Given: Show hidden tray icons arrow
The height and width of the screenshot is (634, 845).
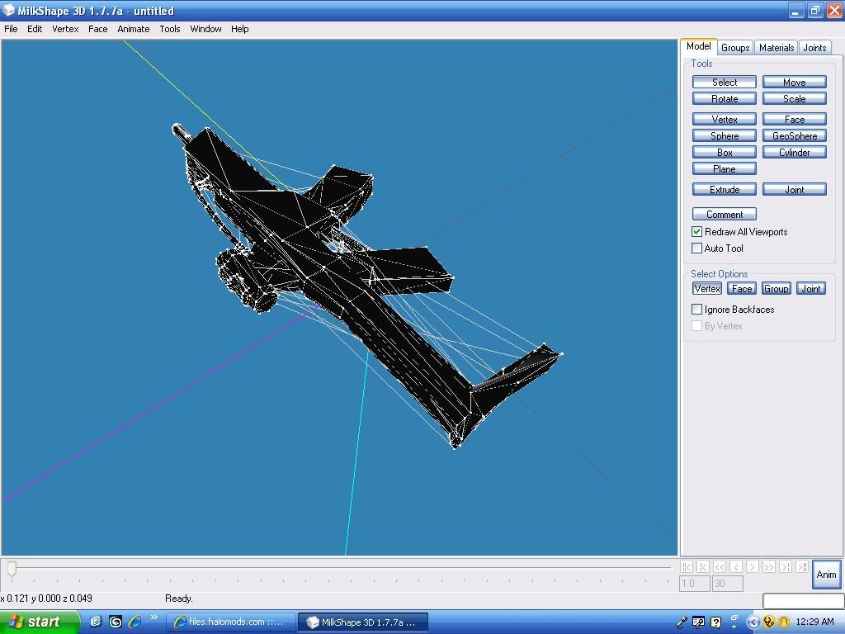Looking at the screenshot, I should (x=753, y=622).
